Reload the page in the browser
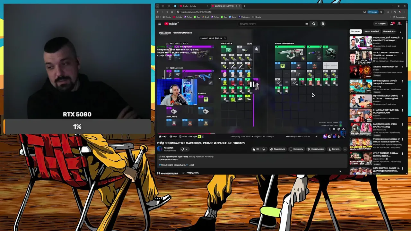411x231 pixels. [x=167, y=12]
